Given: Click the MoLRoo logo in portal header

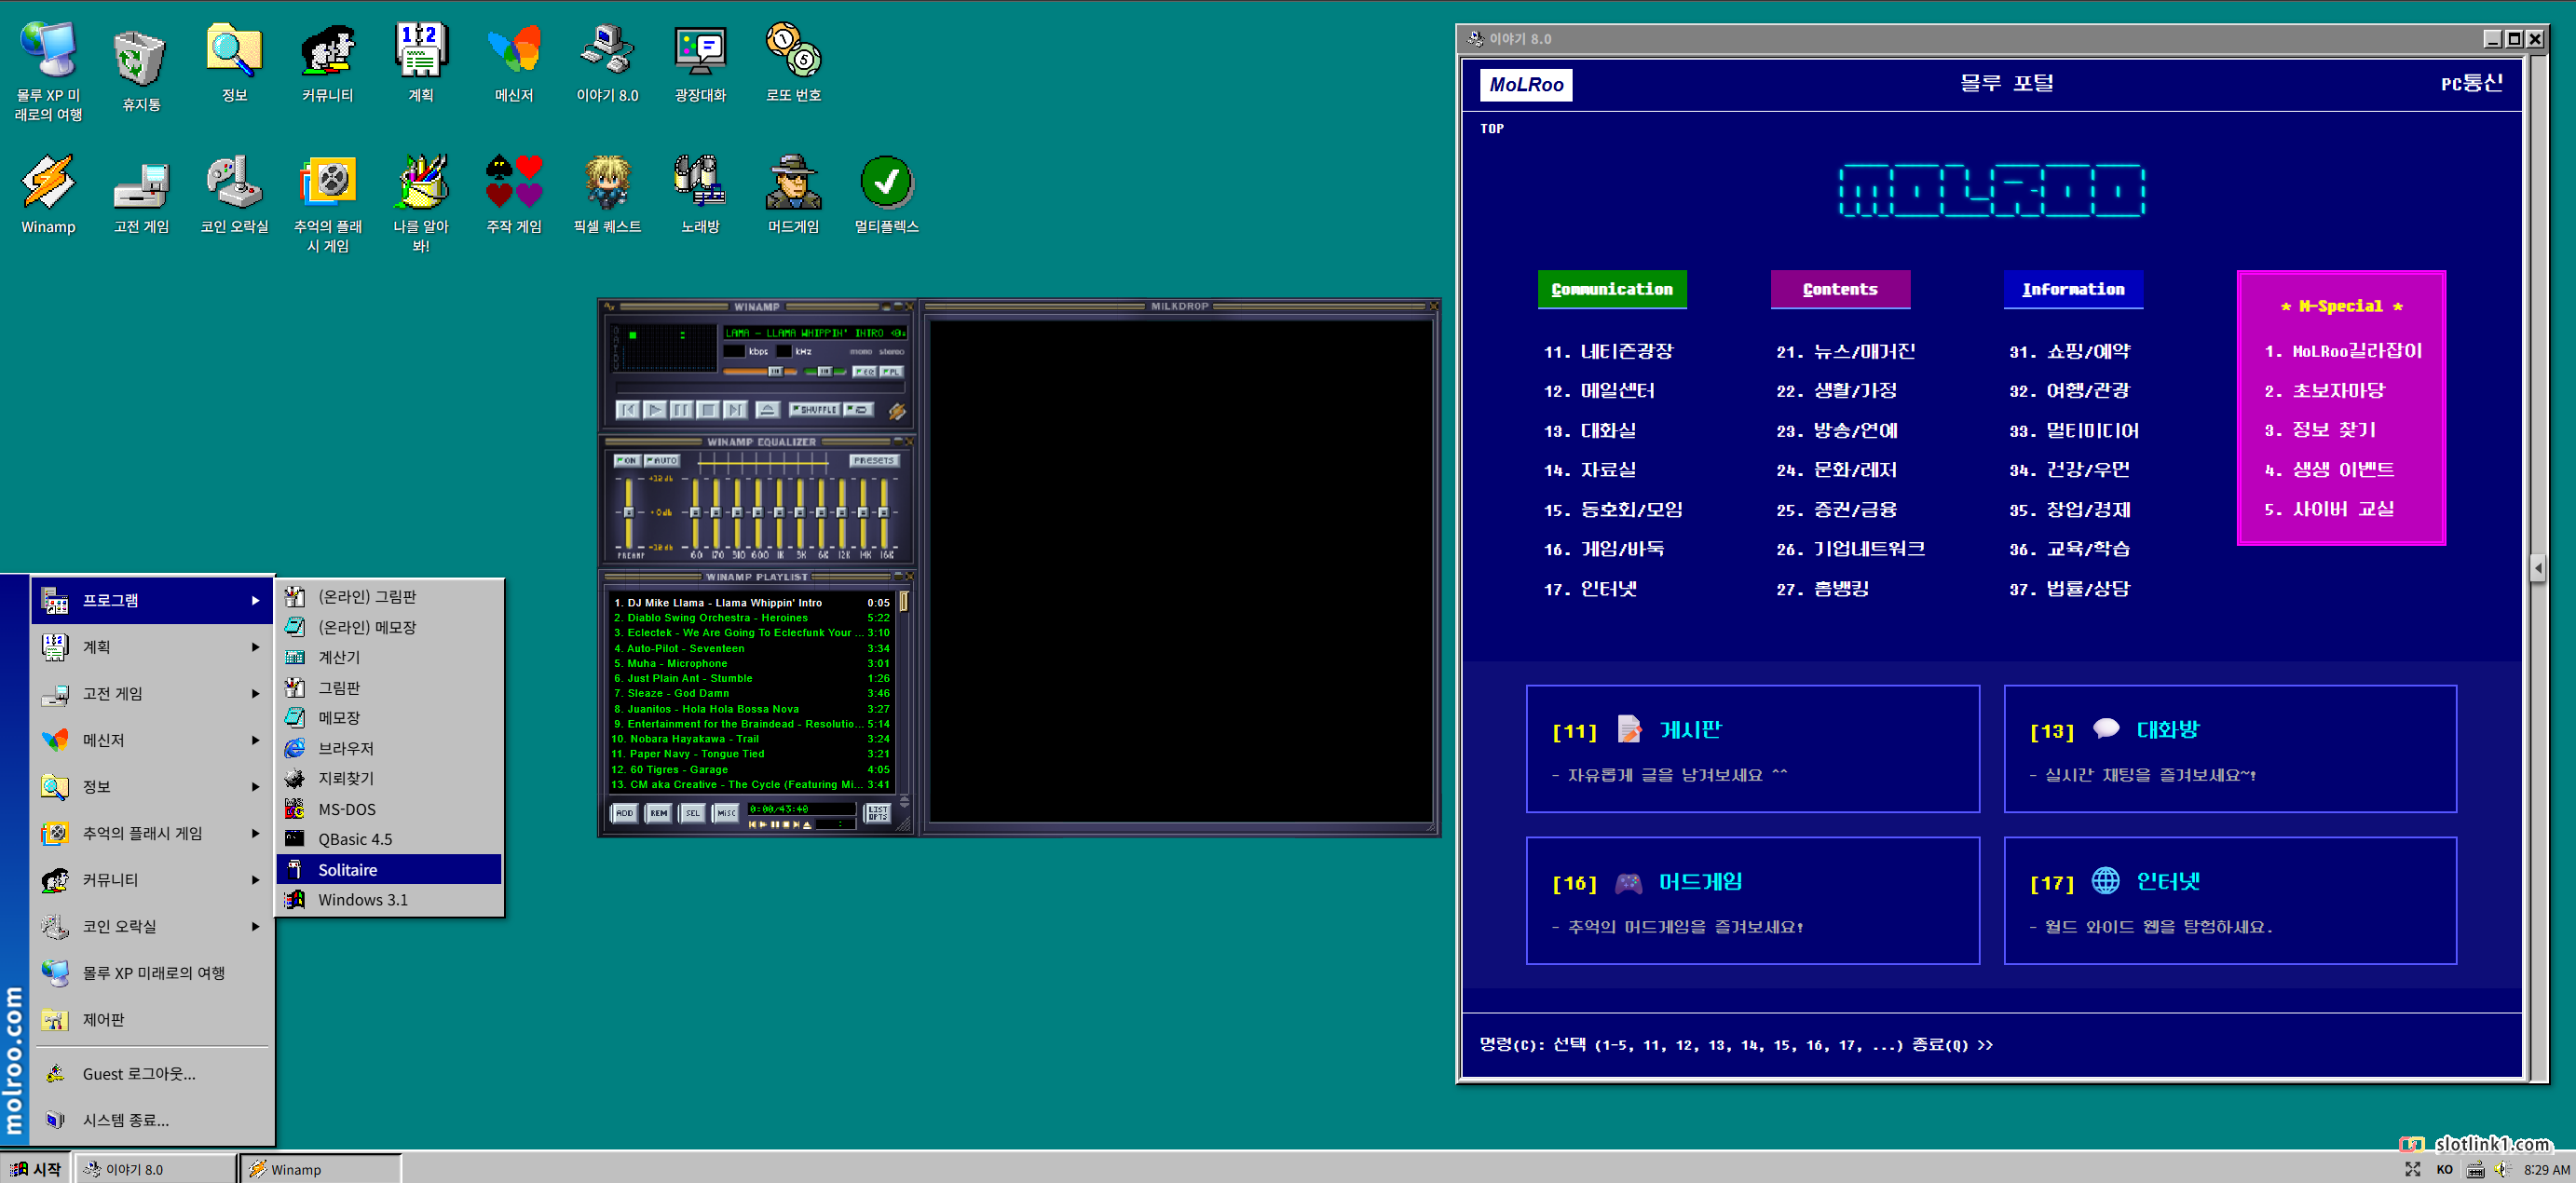Looking at the screenshot, I should point(1525,84).
